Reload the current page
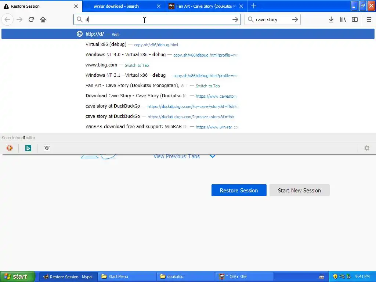 pyautogui.click(x=31, y=19)
